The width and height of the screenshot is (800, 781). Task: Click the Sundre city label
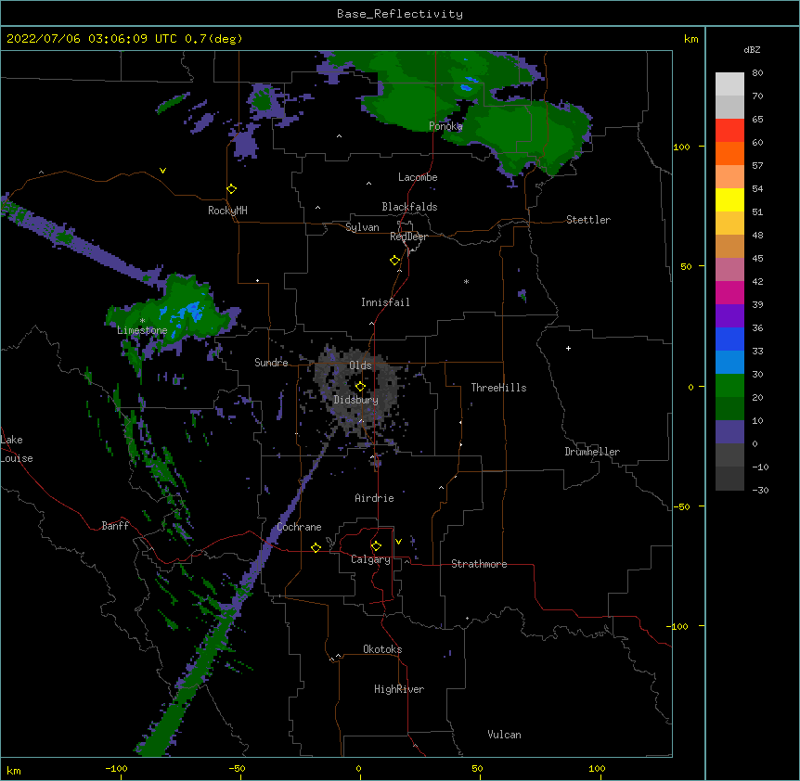pos(271,363)
